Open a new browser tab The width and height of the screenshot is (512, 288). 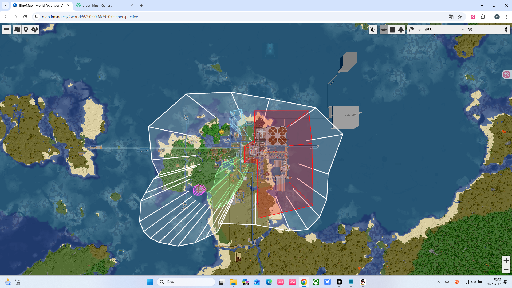pos(141,5)
